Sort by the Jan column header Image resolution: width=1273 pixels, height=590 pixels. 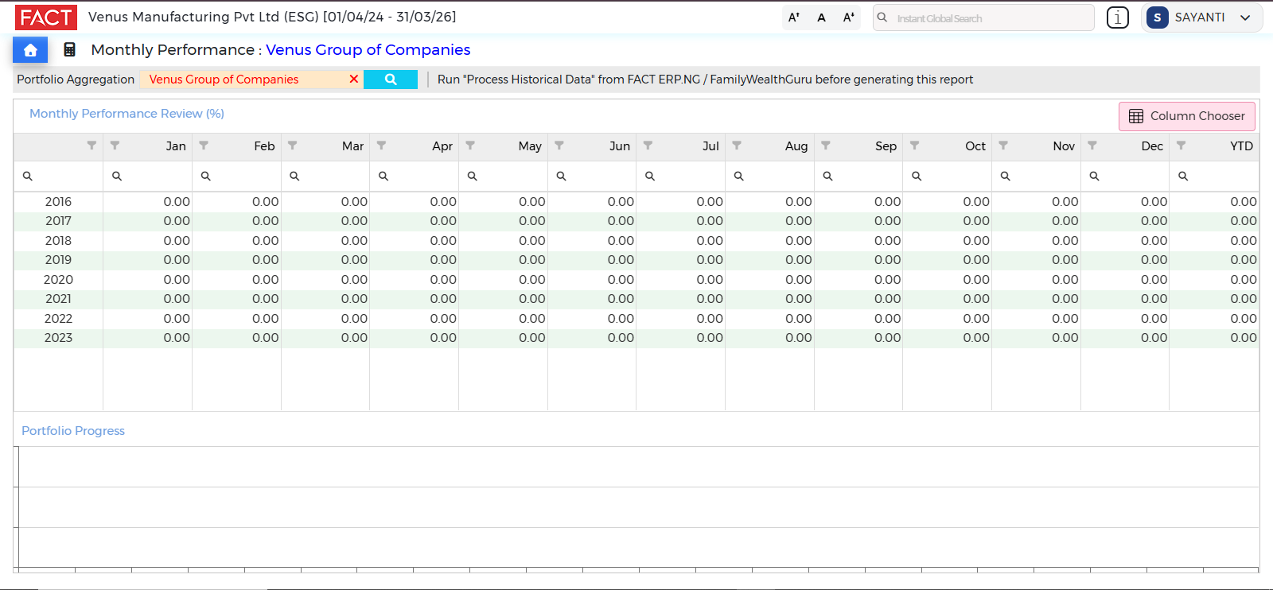coord(176,146)
